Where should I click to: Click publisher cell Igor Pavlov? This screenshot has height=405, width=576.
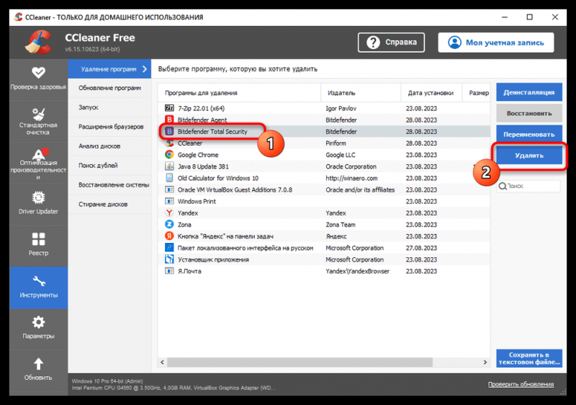(x=341, y=108)
